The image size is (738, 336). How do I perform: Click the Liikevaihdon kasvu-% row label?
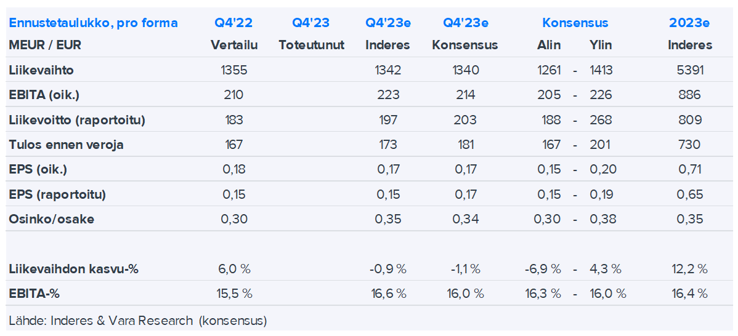(x=73, y=269)
